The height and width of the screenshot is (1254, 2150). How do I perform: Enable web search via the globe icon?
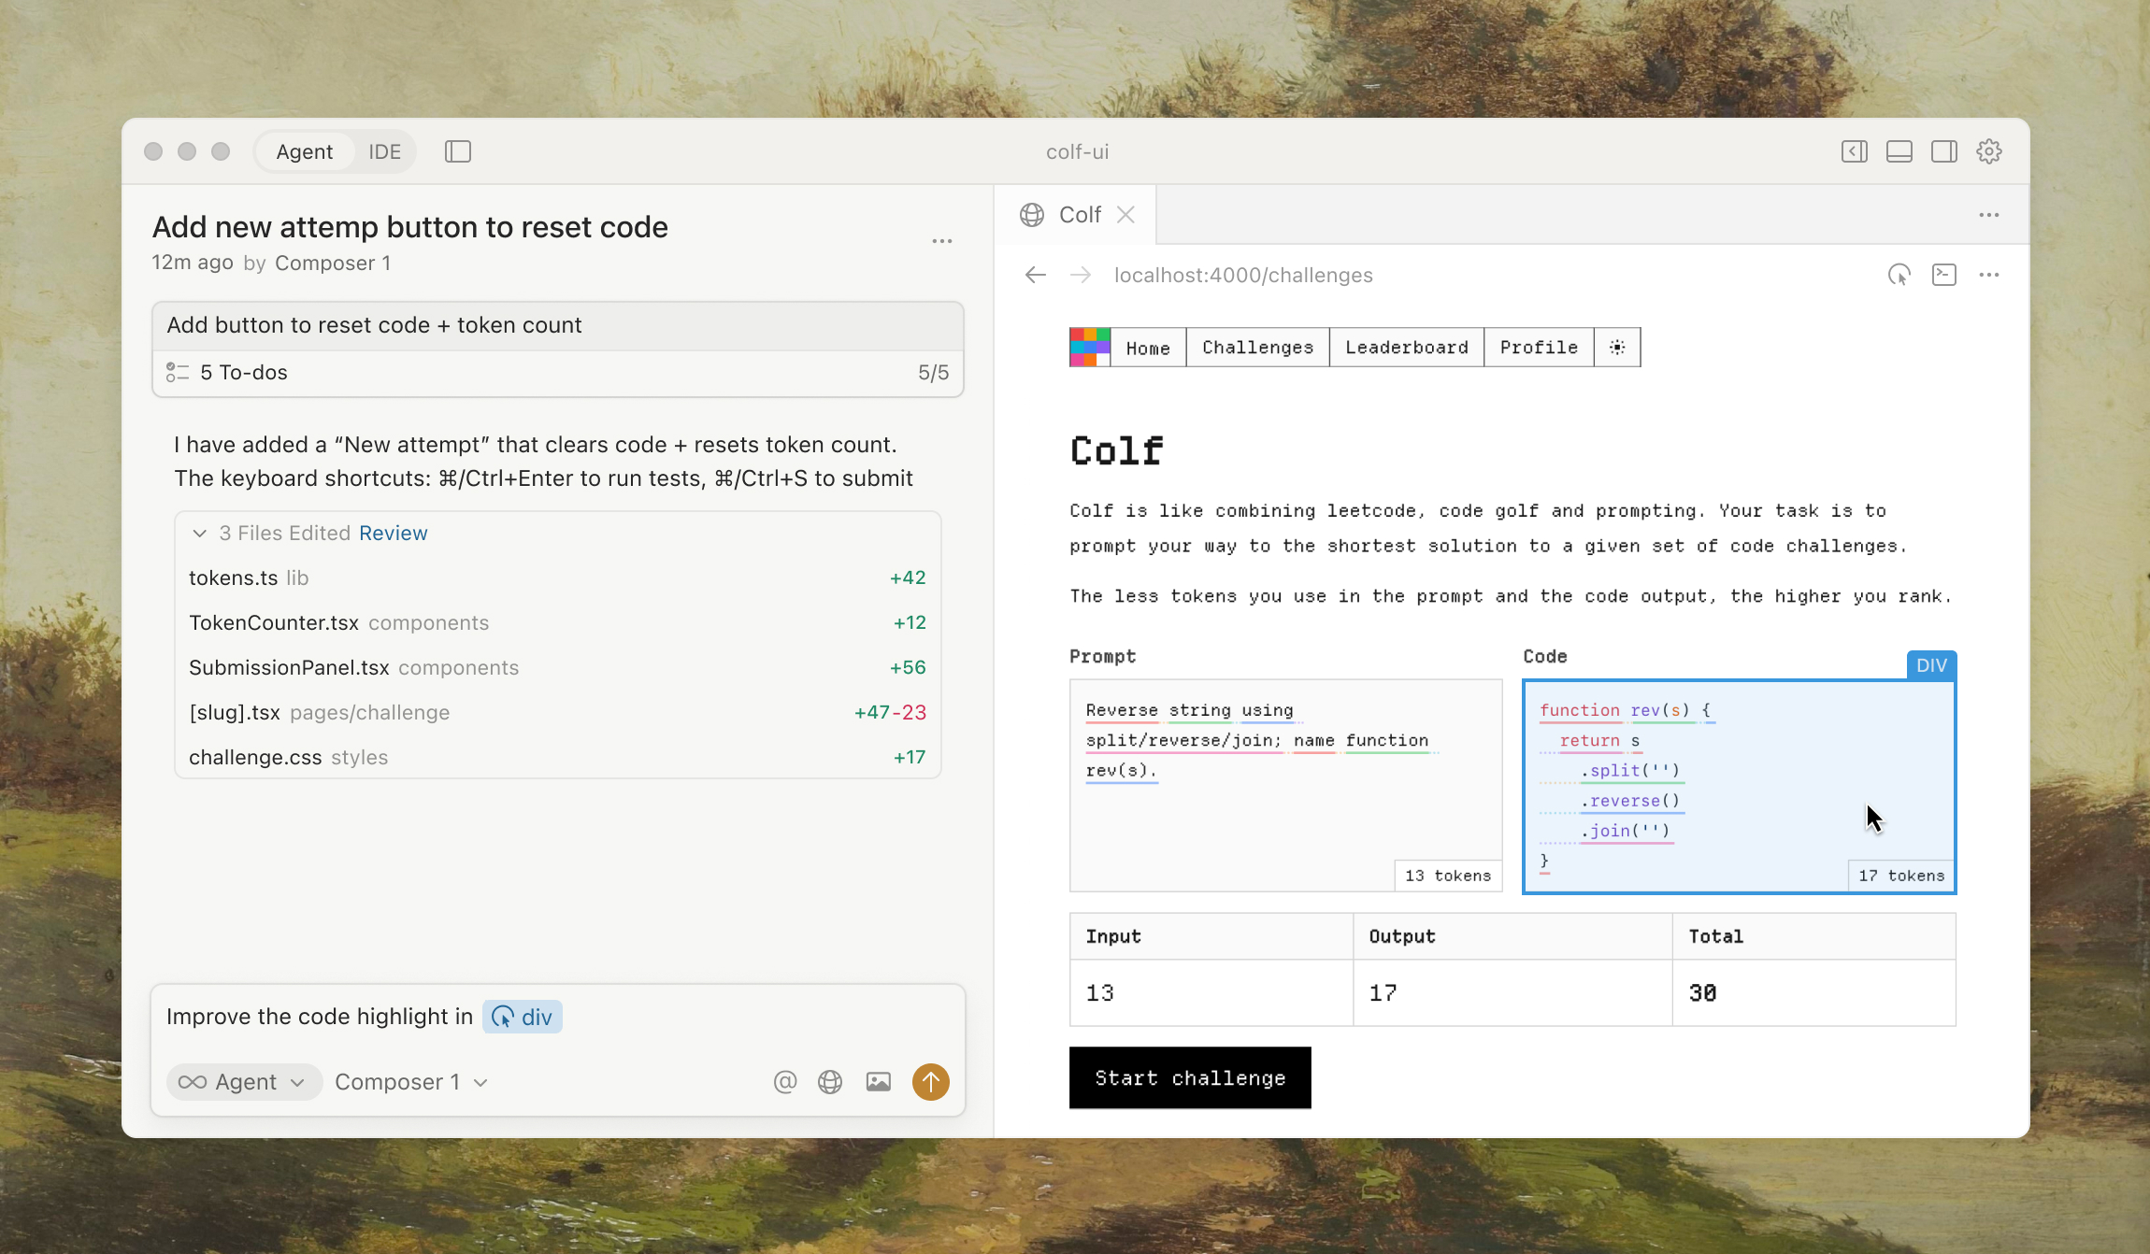point(830,1081)
